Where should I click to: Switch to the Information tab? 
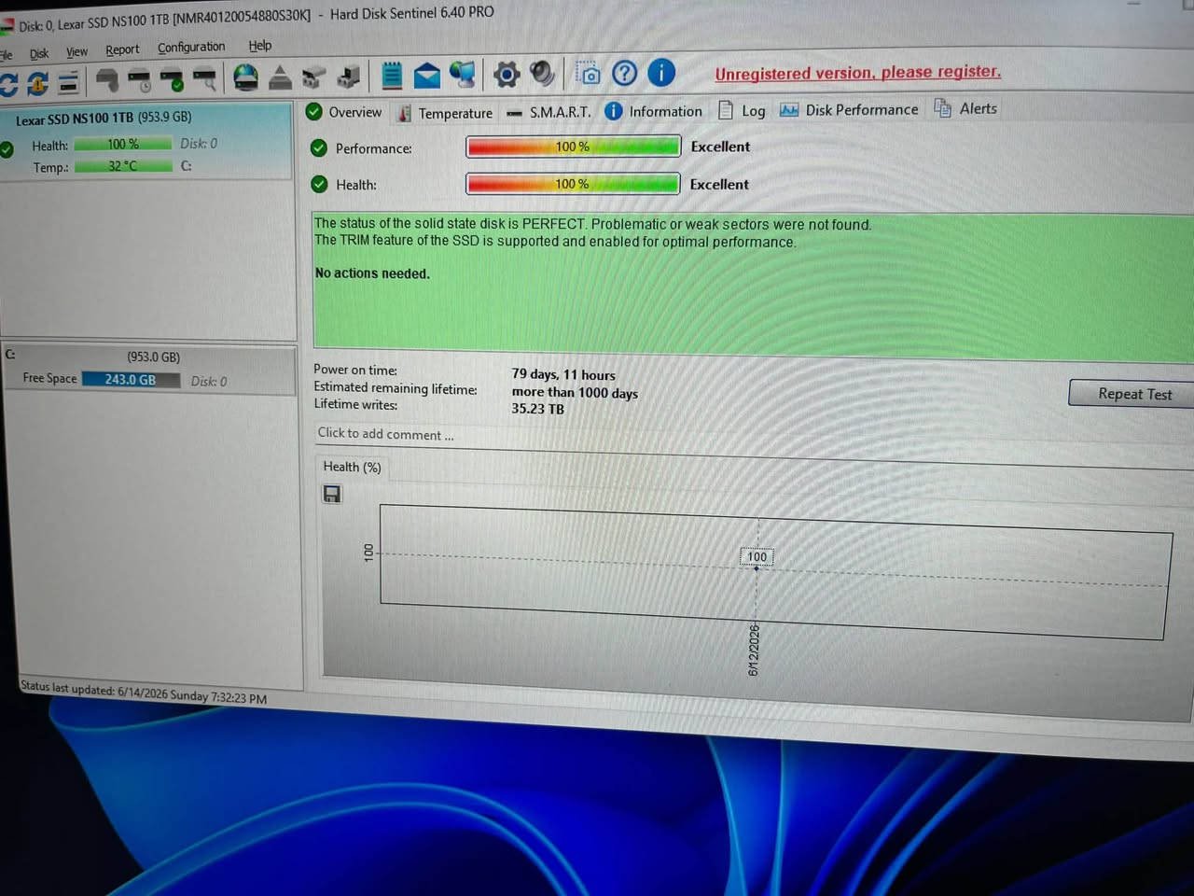click(x=654, y=111)
